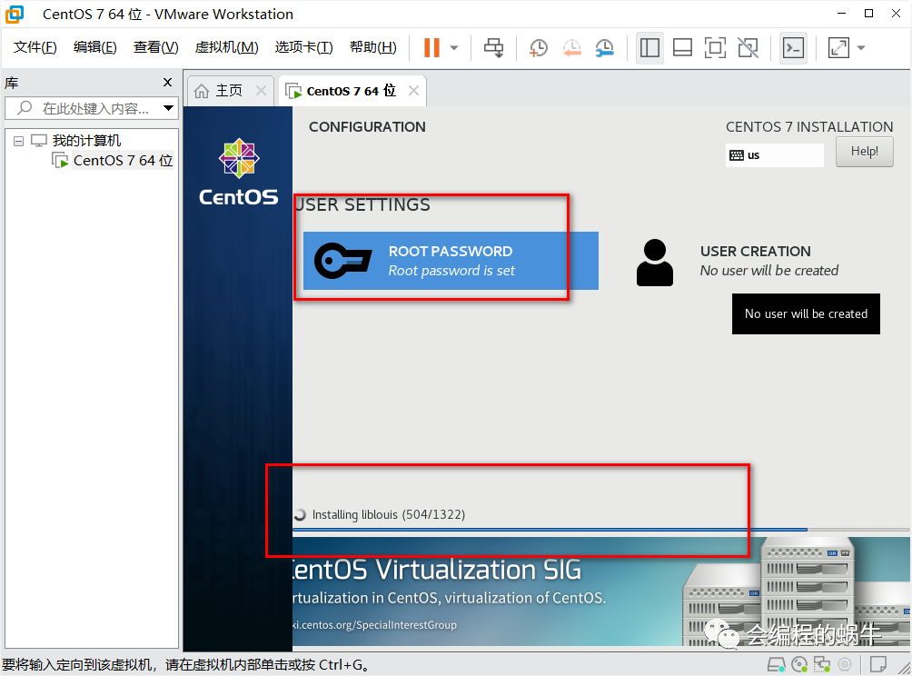Click the network adapter status icon
The width and height of the screenshot is (912, 676).
pos(822,664)
